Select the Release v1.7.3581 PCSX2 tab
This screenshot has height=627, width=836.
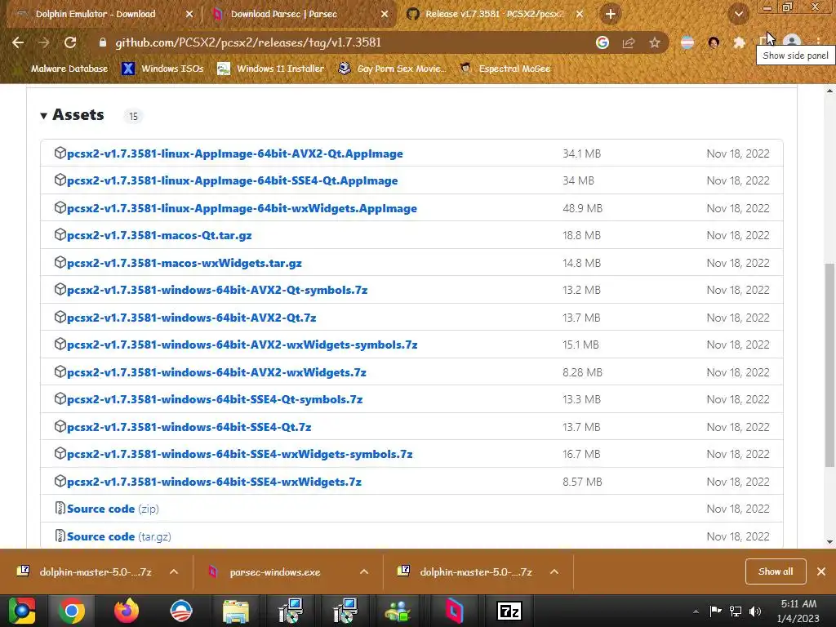click(494, 15)
